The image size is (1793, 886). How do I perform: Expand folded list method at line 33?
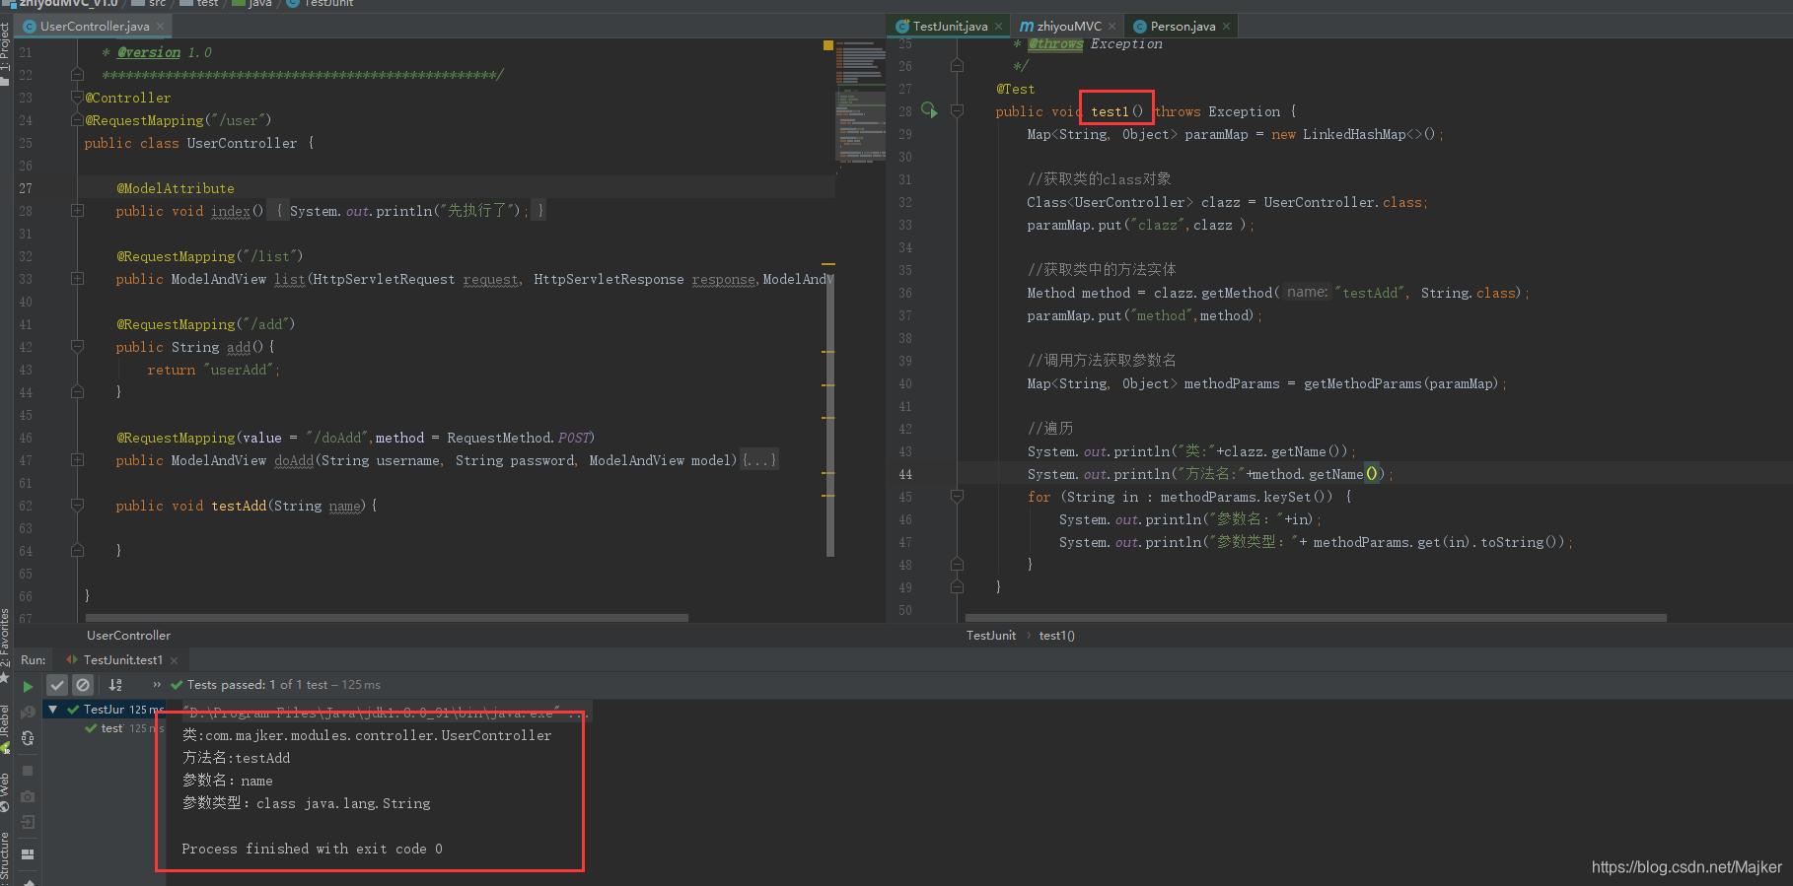click(77, 279)
